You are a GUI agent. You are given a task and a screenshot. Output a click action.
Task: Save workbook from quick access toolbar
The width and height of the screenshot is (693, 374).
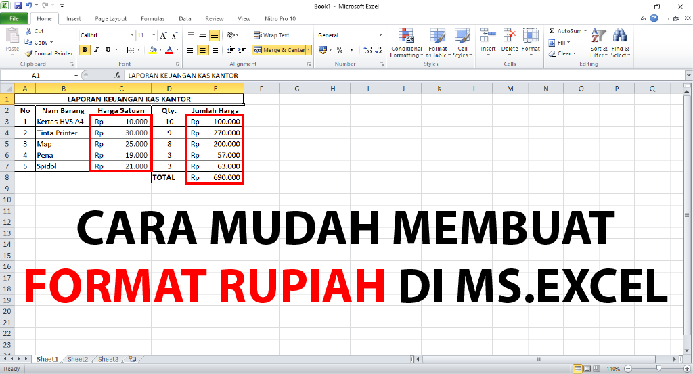pos(18,5)
